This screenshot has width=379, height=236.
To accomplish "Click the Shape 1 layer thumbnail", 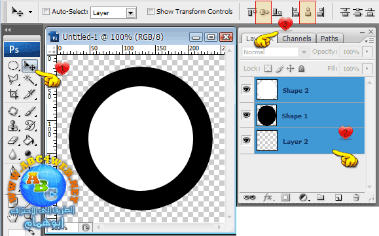I will click(x=266, y=115).
